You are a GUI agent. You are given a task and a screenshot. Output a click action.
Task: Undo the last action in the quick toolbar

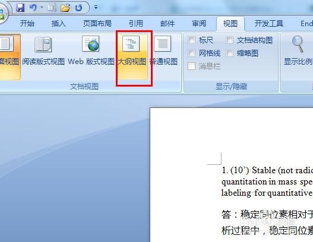[33, 8]
